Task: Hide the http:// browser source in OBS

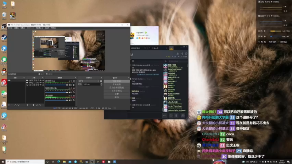Action: tap(41, 83)
